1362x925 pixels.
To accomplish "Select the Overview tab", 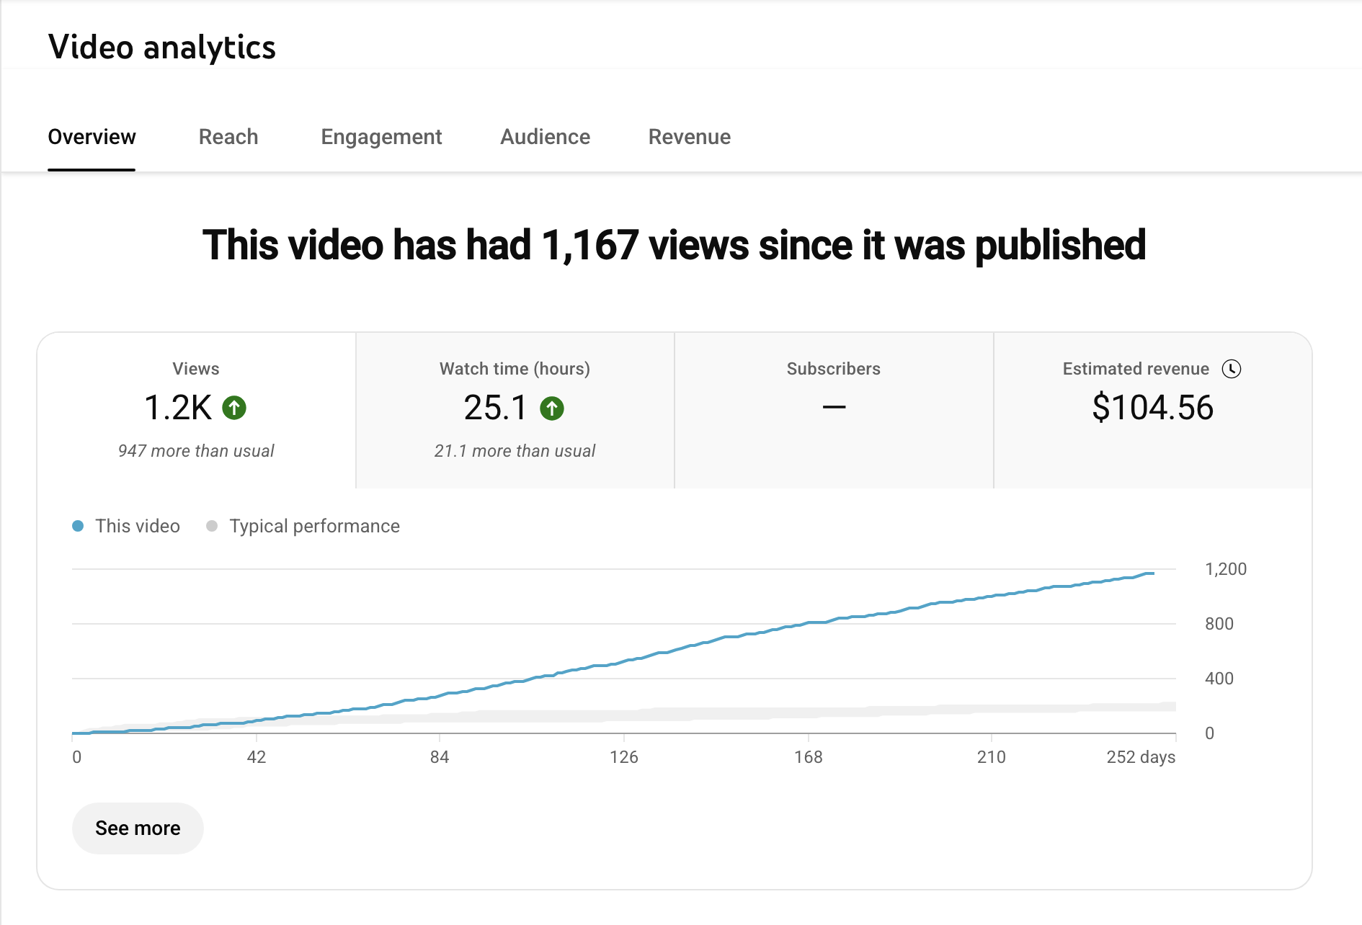I will tap(92, 137).
